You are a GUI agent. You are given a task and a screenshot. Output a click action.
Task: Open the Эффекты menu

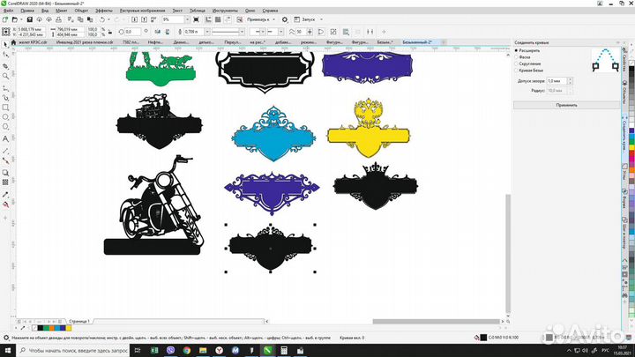tap(103, 11)
